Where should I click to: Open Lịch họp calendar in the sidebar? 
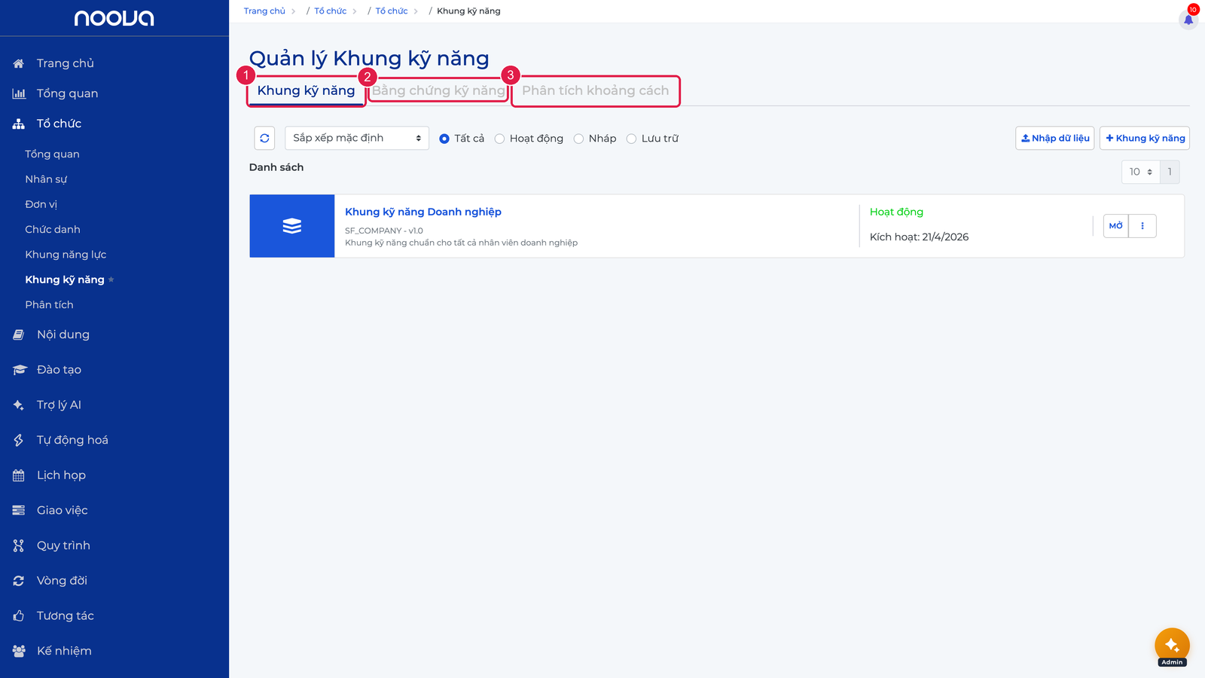pyautogui.click(x=61, y=475)
